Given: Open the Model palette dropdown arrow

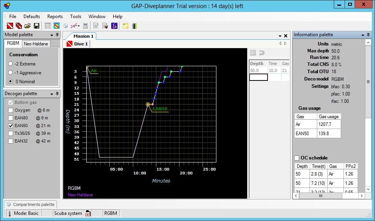Looking at the screenshot, I should click(x=52, y=35).
